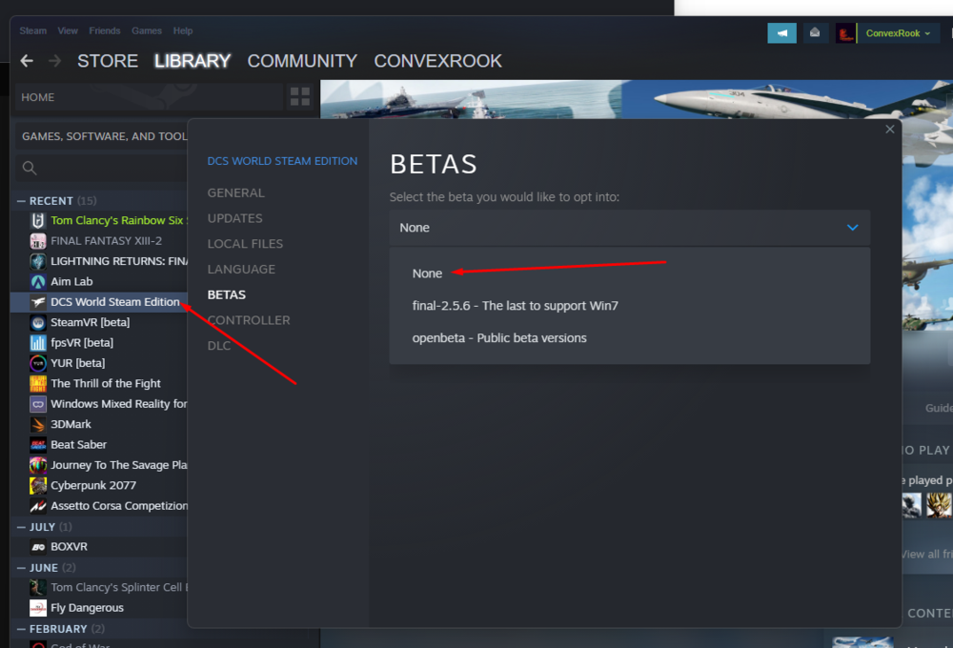The image size is (953, 648).
Task: Open the View menu
Action: click(x=68, y=30)
